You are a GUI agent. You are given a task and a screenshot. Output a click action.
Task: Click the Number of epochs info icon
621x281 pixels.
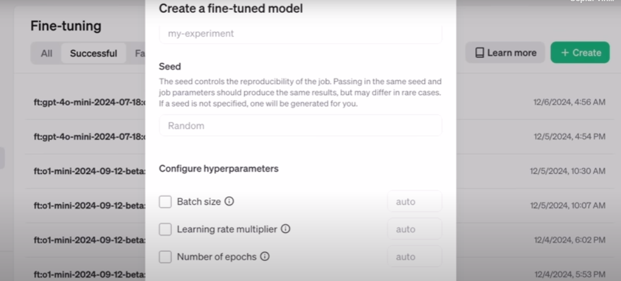click(264, 257)
